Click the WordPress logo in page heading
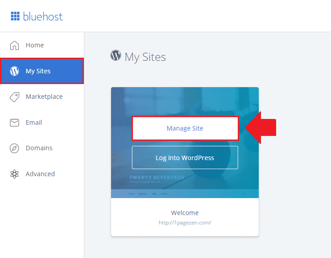331x258 pixels. coord(116,55)
